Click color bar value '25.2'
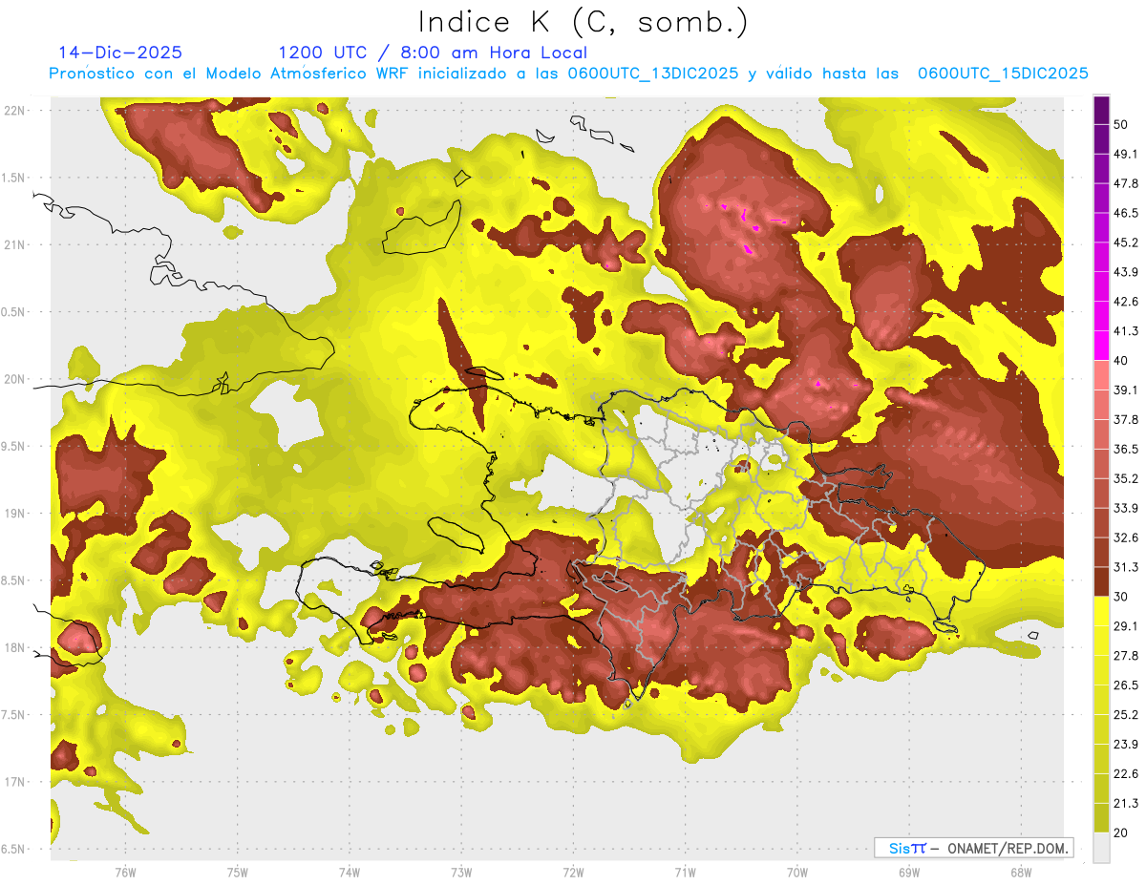The width and height of the screenshot is (1146, 885). pos(1126,715)
